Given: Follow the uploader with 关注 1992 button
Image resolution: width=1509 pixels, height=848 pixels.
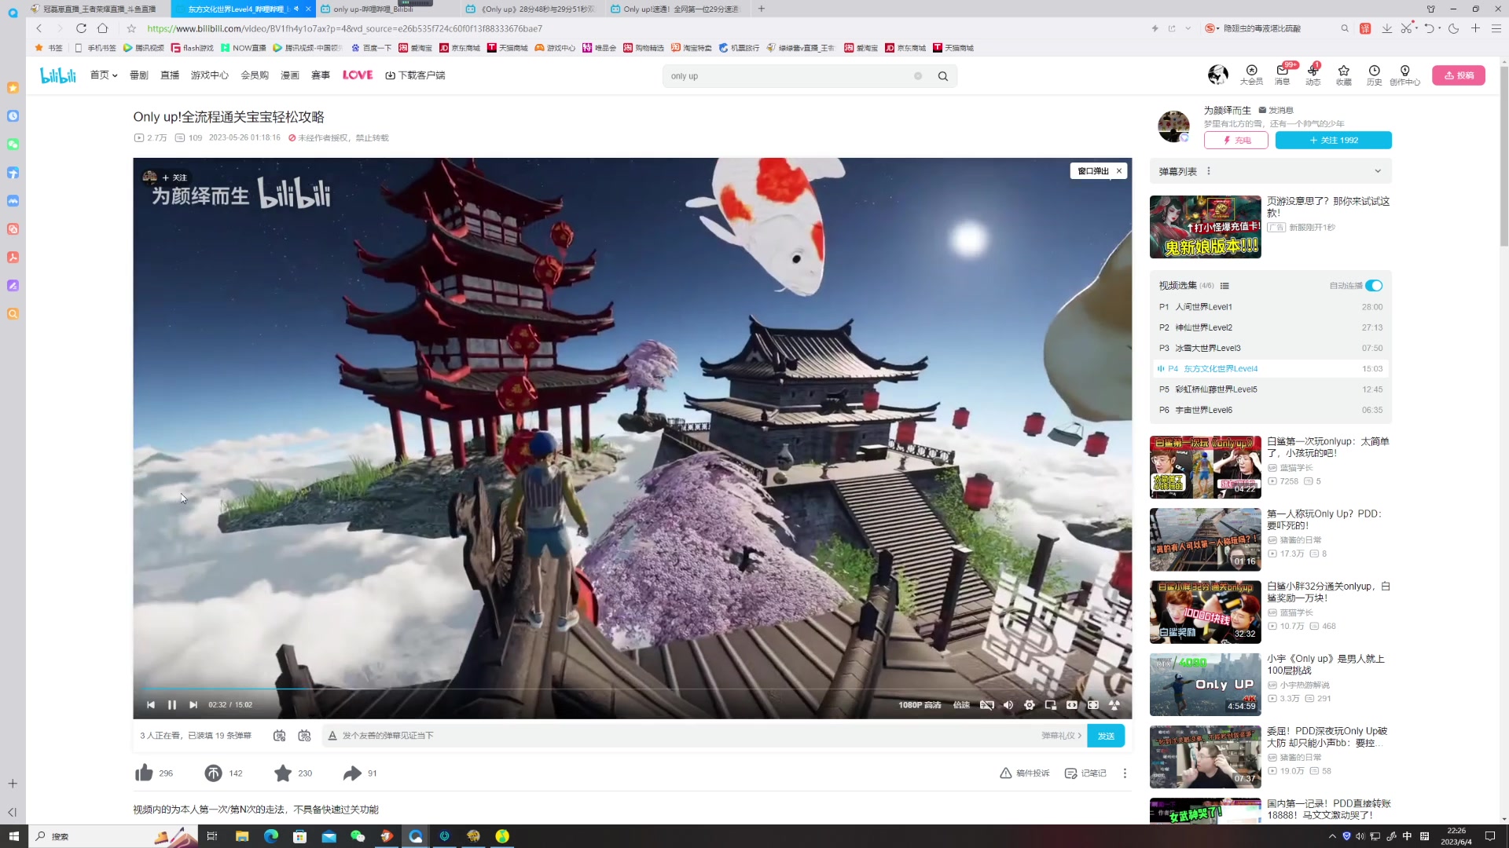Looking at the screenshot, I should point(1334,141).
